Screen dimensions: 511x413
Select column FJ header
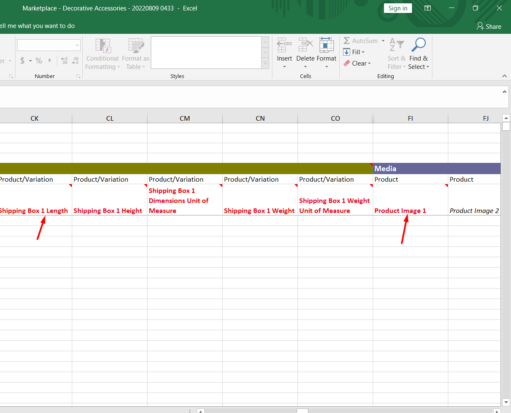(x=475, y=118)
